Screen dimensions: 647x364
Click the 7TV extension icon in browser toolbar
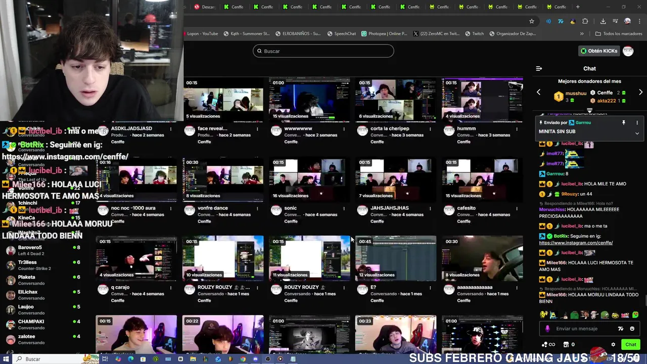(561, 21)
